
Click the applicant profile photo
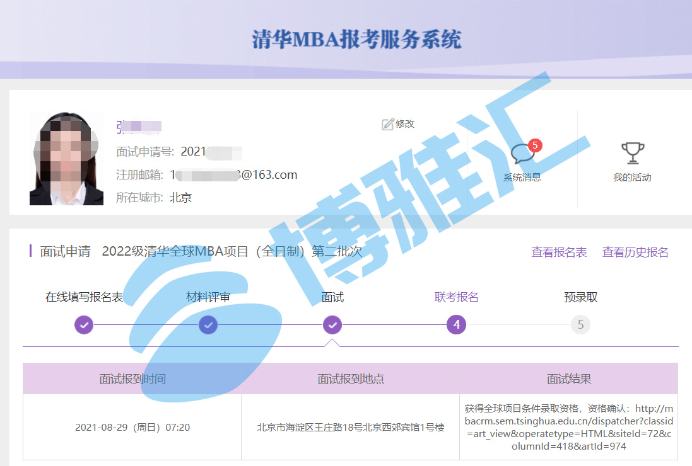(66, 158)
